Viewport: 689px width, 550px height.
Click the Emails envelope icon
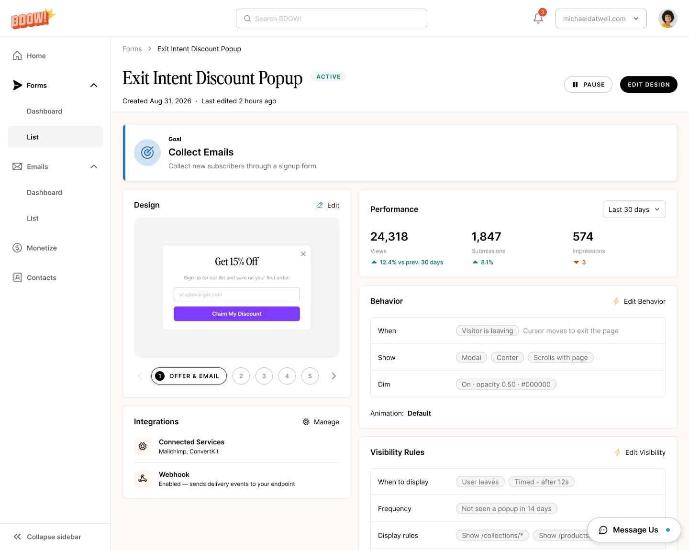[17, 166]
